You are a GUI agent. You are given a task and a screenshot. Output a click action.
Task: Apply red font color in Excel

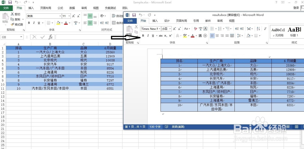tap(66, 23)
